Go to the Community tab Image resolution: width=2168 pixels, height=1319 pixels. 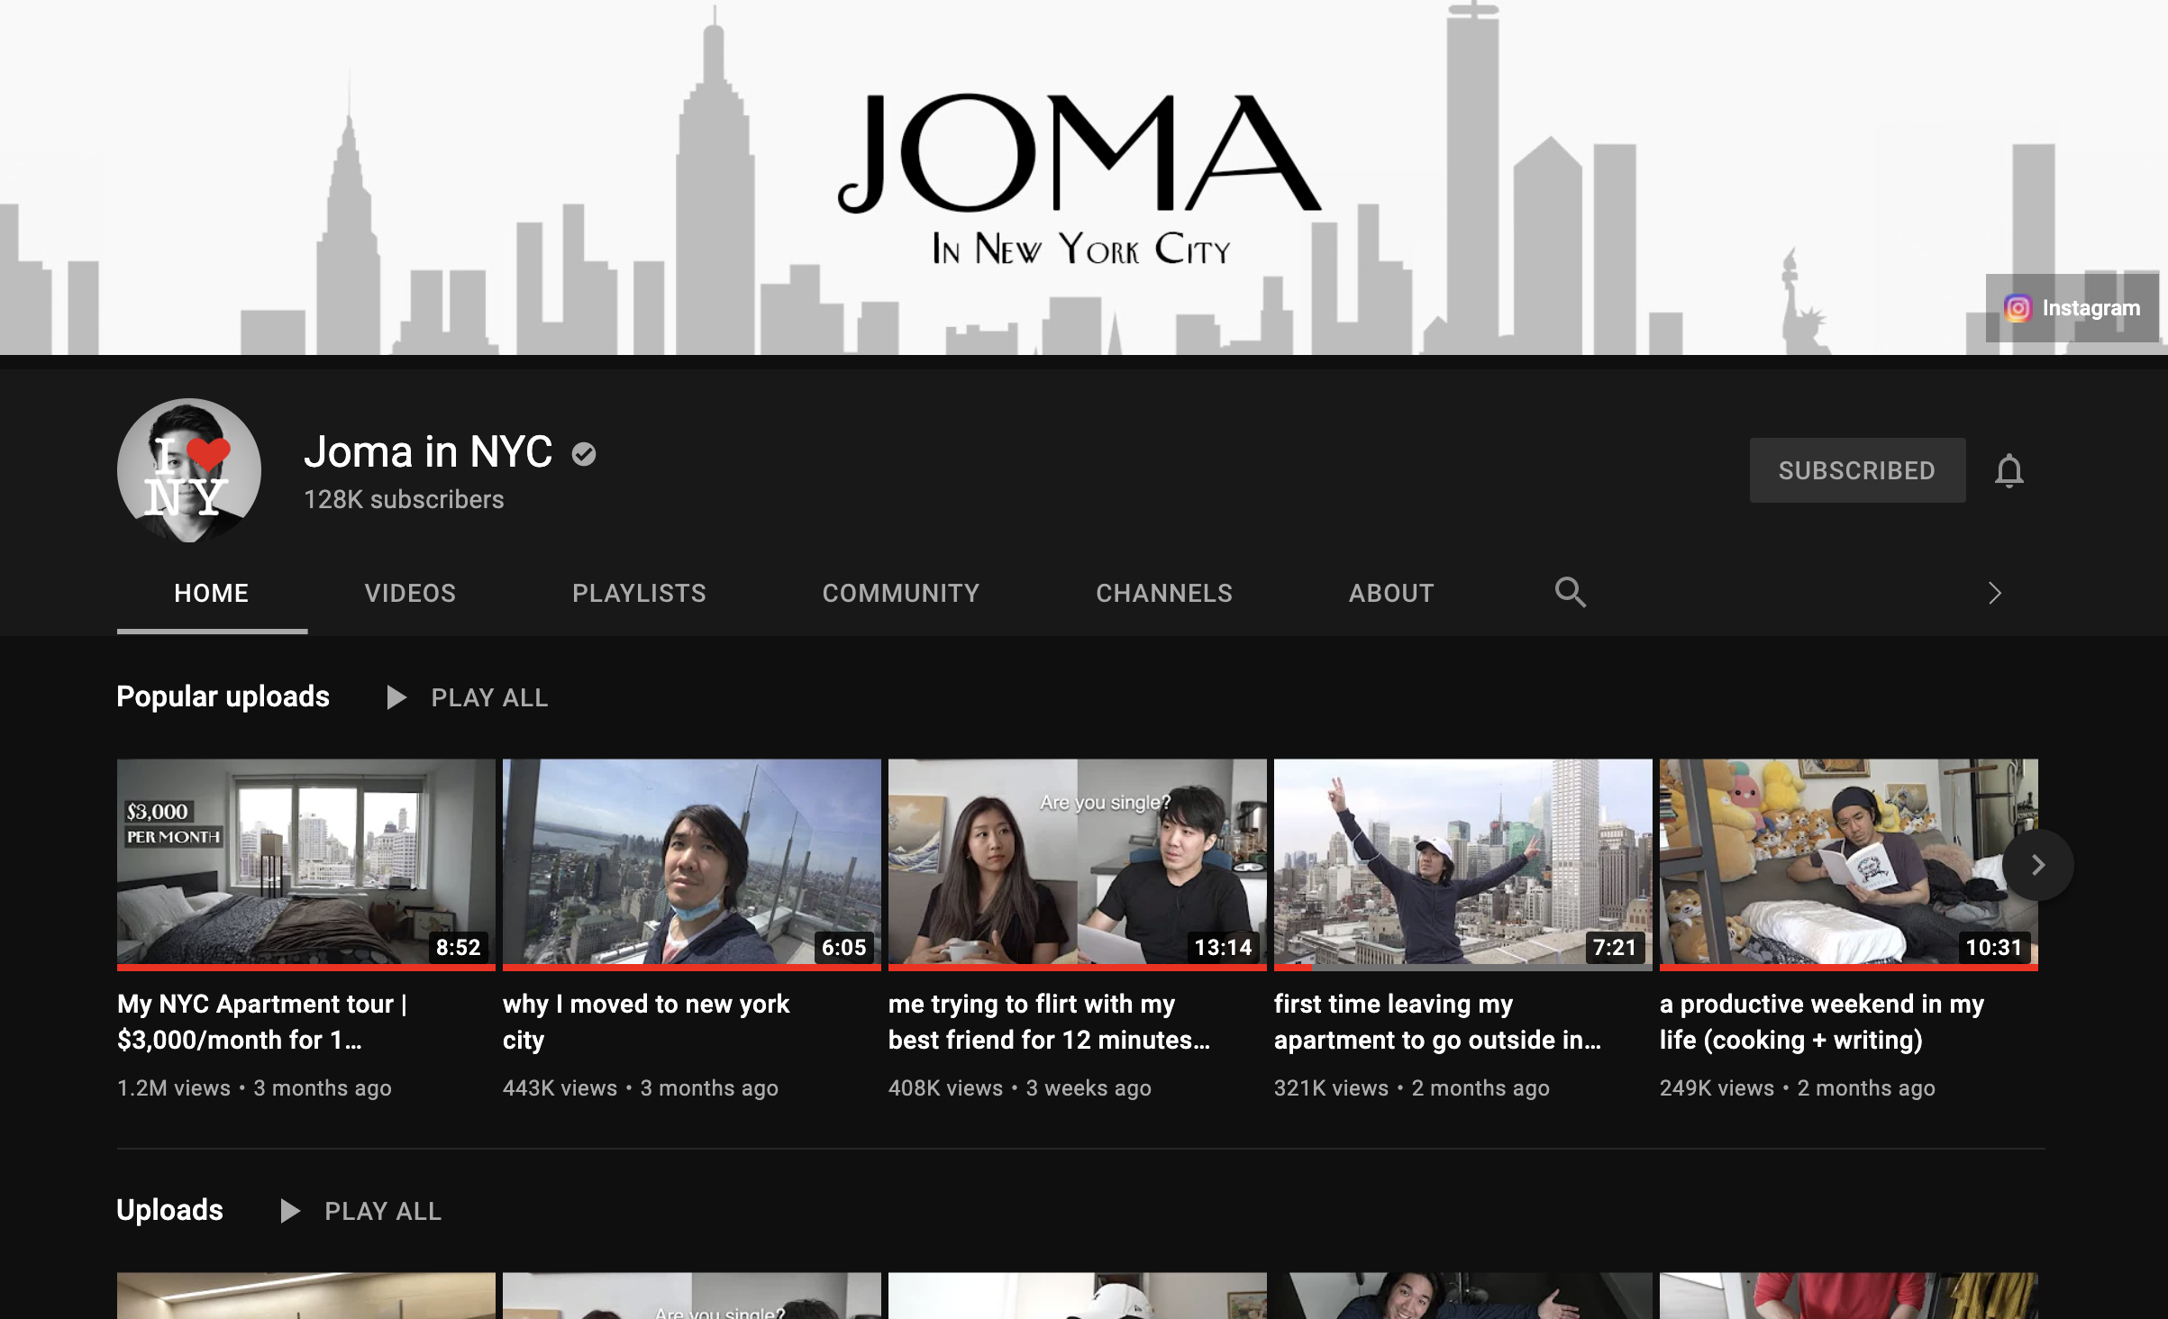pyautogui.click(x=900, y=593)
